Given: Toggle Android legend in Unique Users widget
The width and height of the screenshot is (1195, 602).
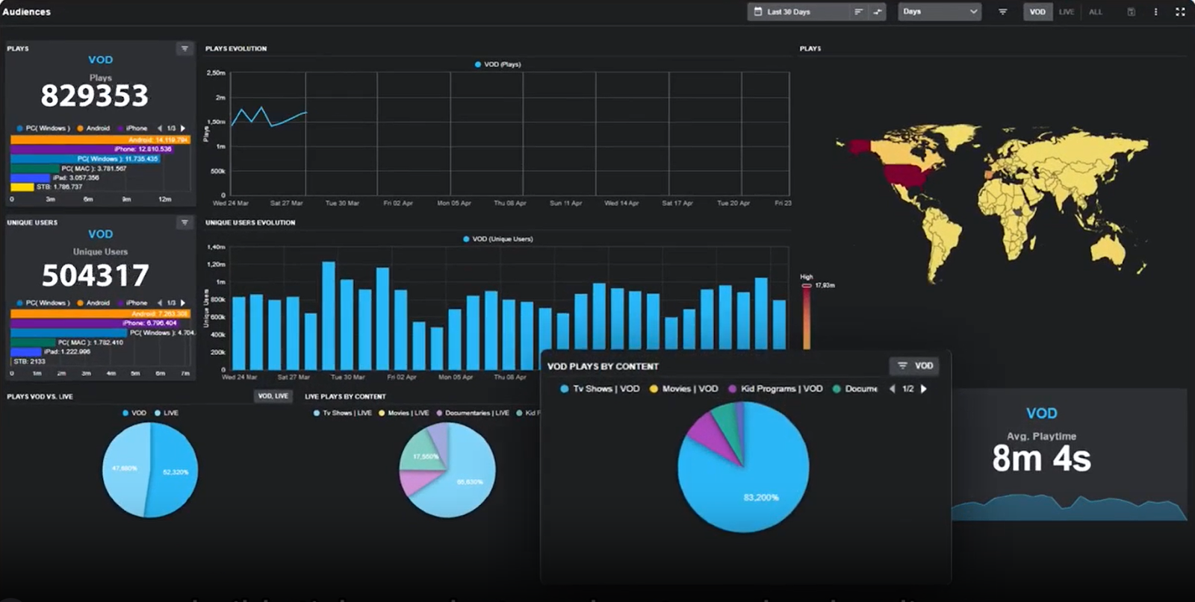Looking at the screenshot, I should pyautogui.click(x=93, y=303).
